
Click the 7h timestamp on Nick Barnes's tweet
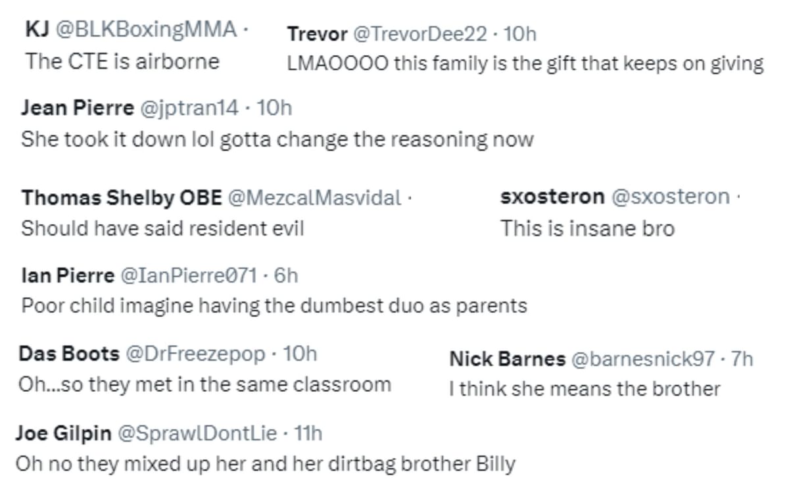742,358
